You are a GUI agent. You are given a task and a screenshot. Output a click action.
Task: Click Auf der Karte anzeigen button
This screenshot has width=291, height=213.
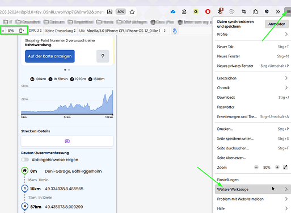(x=50, y=56)
